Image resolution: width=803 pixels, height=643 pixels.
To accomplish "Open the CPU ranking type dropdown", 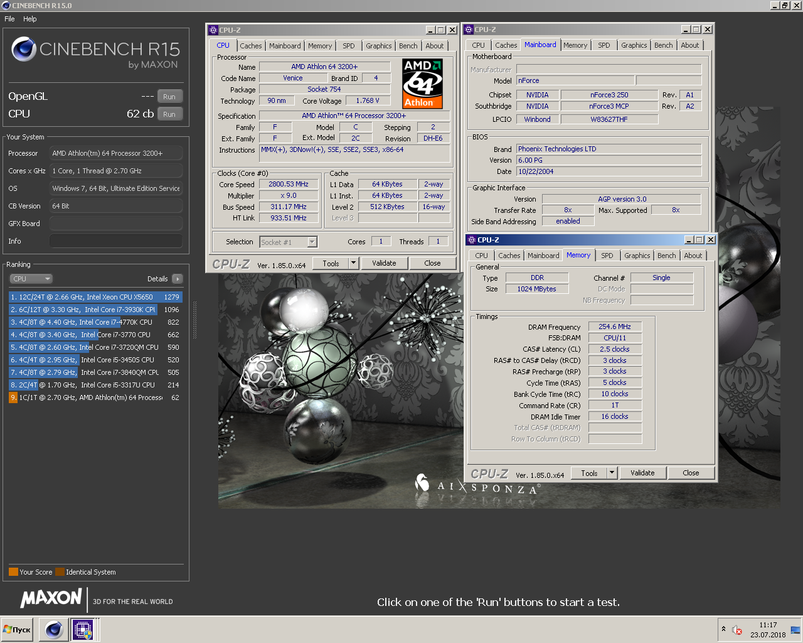I will (31, 279).
